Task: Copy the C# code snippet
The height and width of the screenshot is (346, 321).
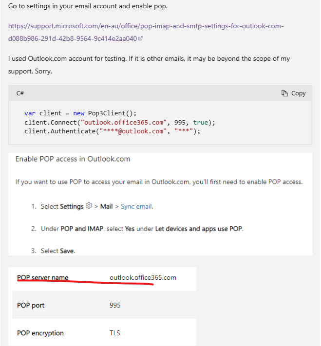Action: 294,93
